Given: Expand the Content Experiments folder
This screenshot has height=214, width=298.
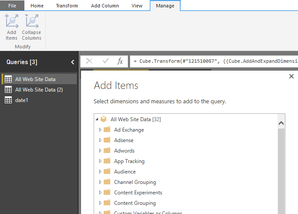Looking at the screenshot, I should 100,193.
